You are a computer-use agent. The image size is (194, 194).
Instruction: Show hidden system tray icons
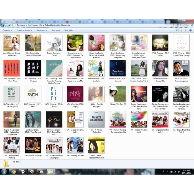pyautogui.click(x=168, y=172)
